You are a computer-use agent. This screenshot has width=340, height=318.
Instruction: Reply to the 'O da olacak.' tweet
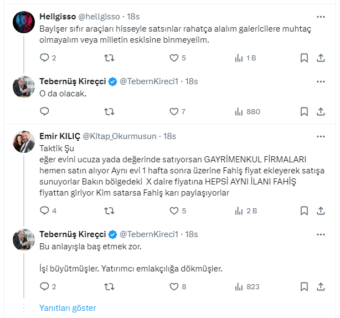45,111
